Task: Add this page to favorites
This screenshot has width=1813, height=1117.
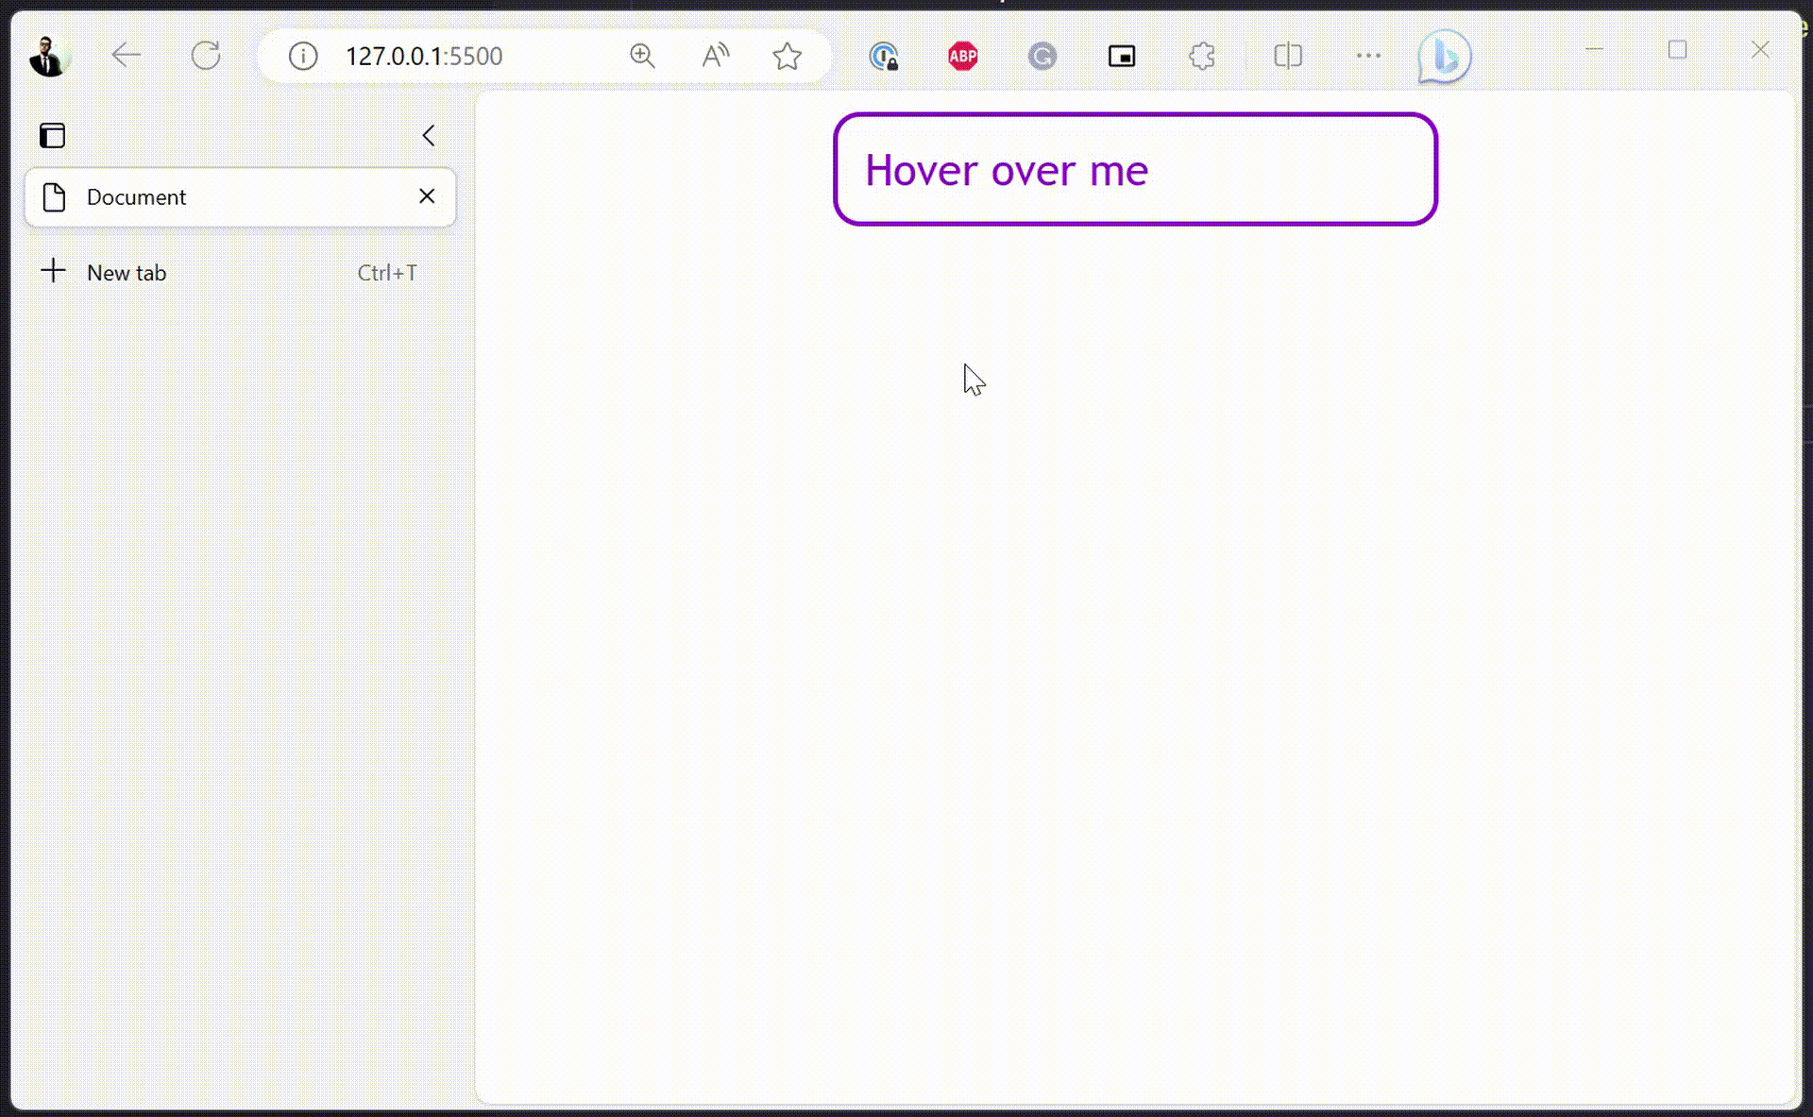Action: (787, 56)
